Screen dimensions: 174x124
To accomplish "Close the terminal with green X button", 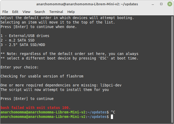I will coord(170,4).
